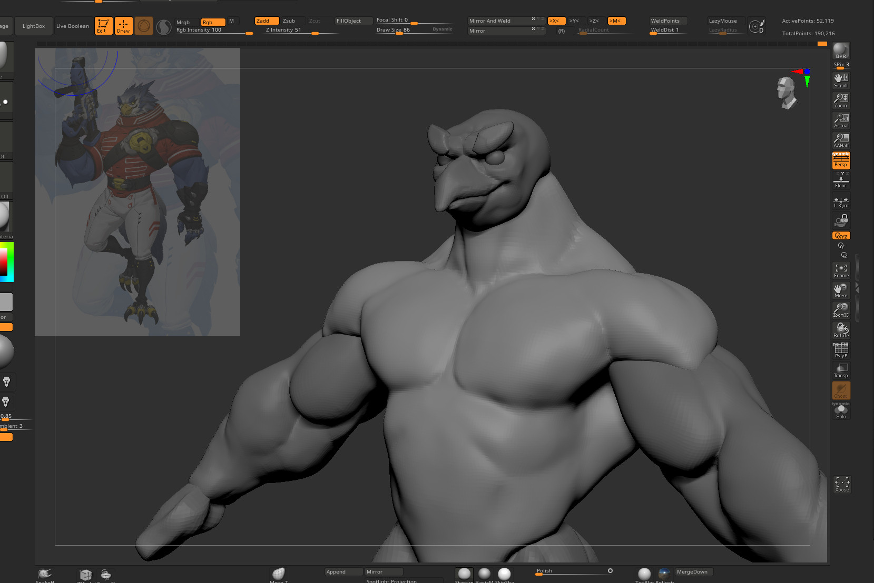Select the Draw mode button

tap(123, 26)
